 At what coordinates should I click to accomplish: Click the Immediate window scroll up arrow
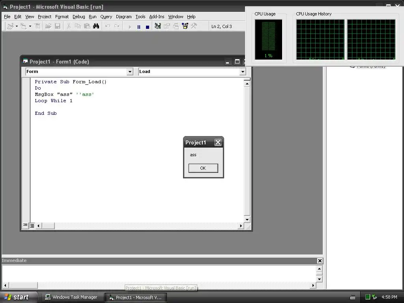pyautogui.click(x=319, y=269)
